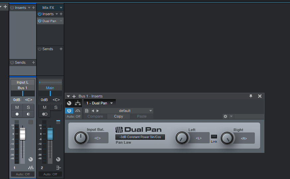
Task: Click Copy in plugin toolbar
Action: click(x=118, y=116)
